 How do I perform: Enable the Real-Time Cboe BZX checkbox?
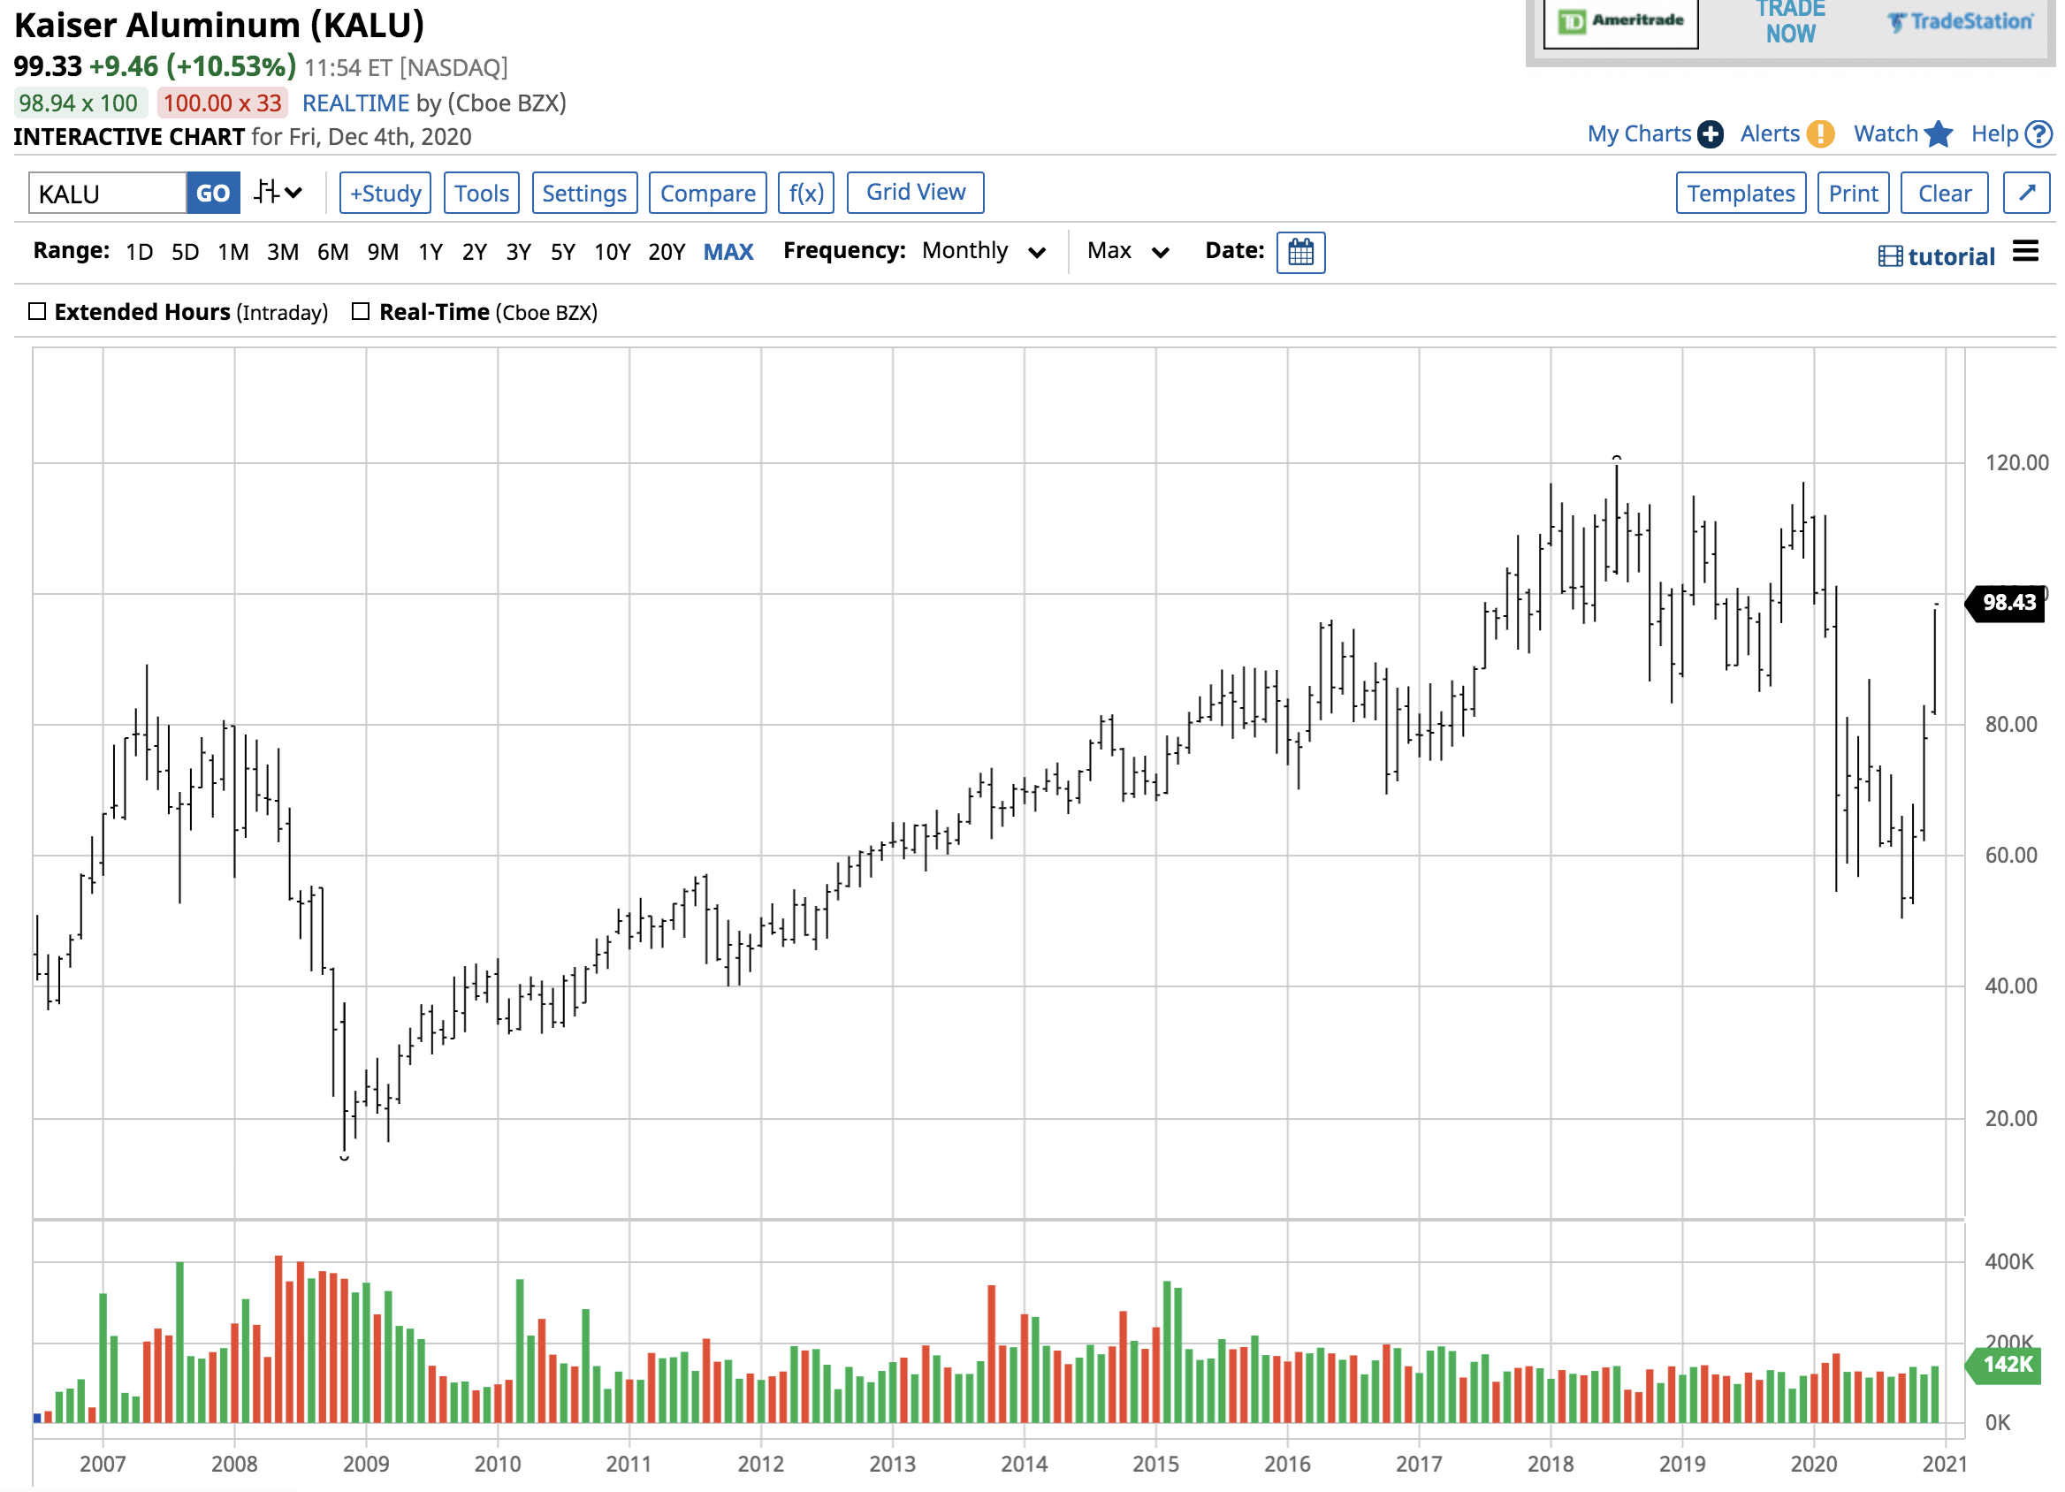point(361,311)
